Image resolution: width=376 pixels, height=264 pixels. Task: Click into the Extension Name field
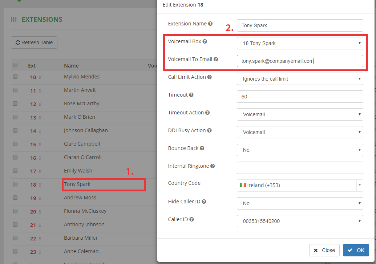pos(300,25)
